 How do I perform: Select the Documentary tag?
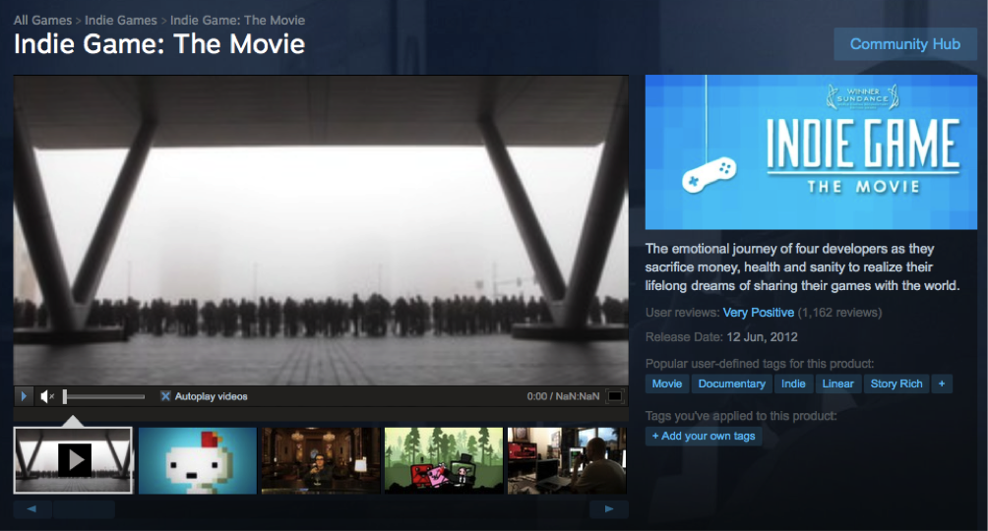[731, 383]
